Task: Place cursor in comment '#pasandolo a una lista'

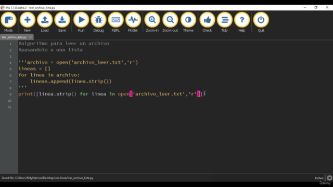Action: coord(50,50)
